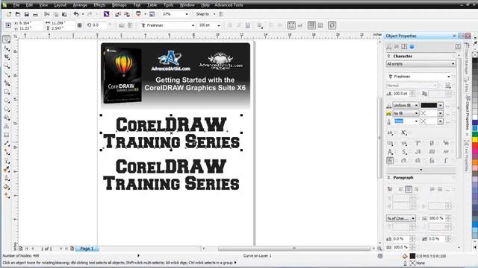The width and height of the screenshot is (478, 268).
Task: Click the Import icon
Action: (118, 14)
